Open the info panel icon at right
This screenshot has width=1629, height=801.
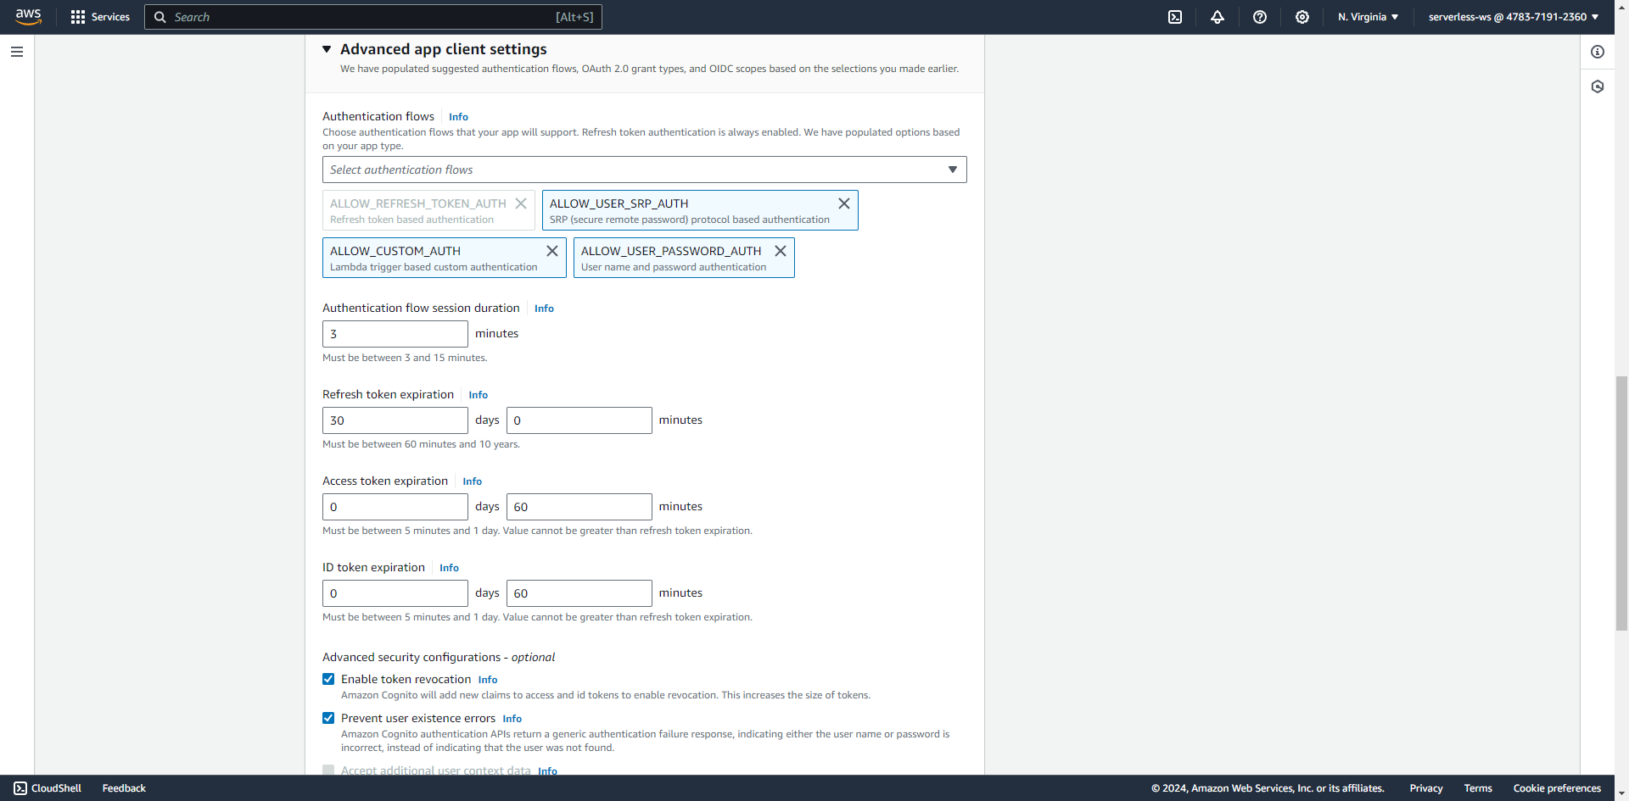(1598, 52)
